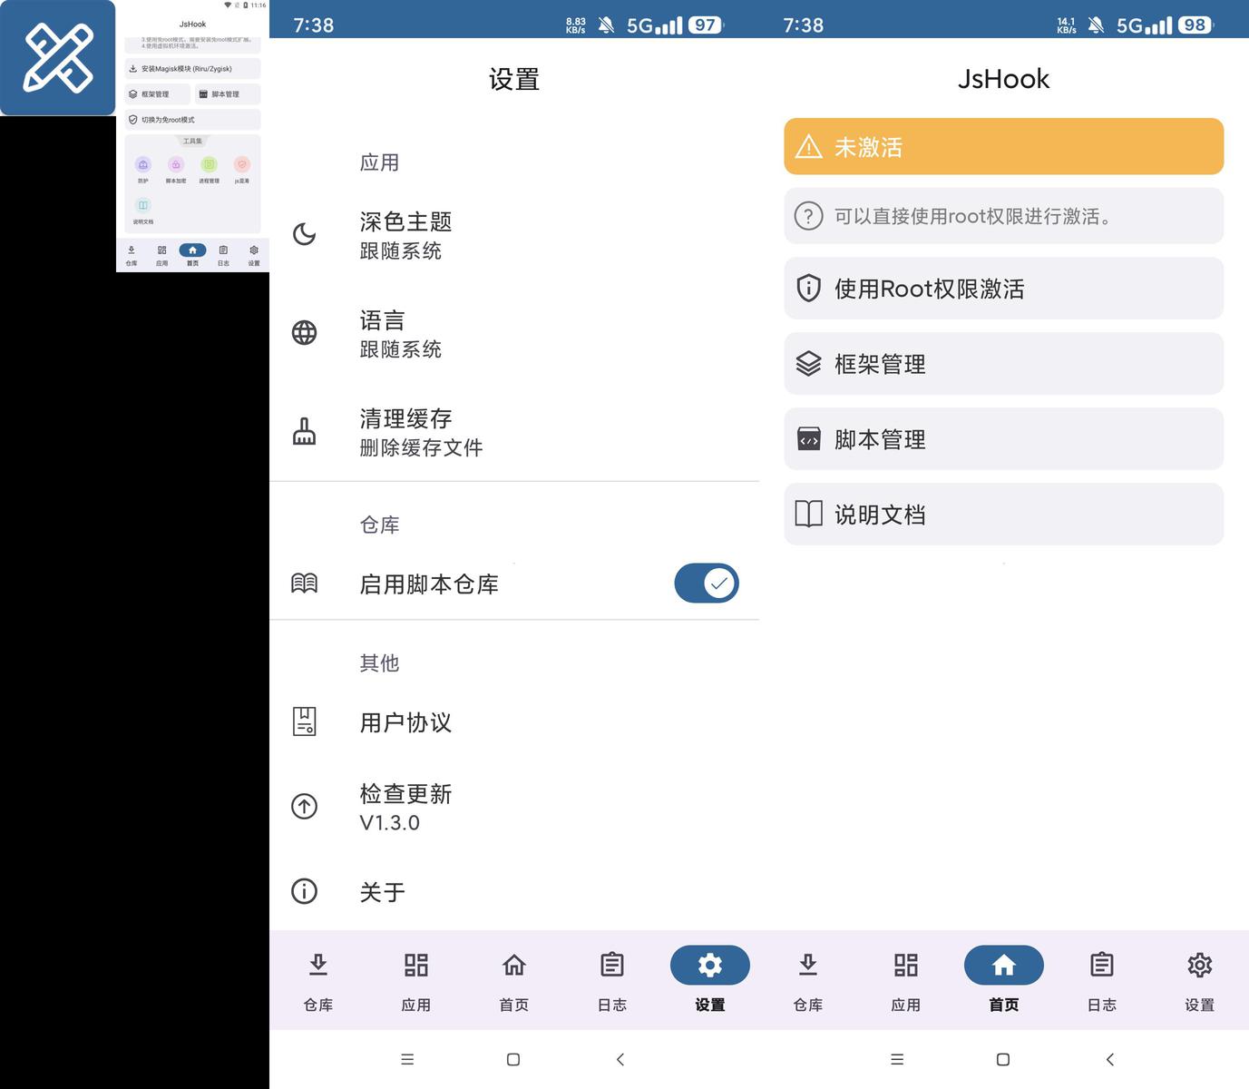Tap Android back button on home screen
Image resolution: width=1249 pixels, height=1089 pixels.
[1110, 1059]
